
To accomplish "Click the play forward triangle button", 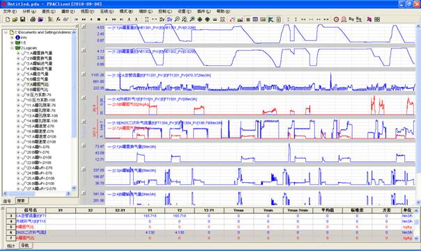I will 107,19.
